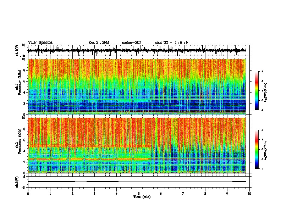Click the ch.1 frequency spectrogram plot
281x217 pixels.
coord(137,87)
